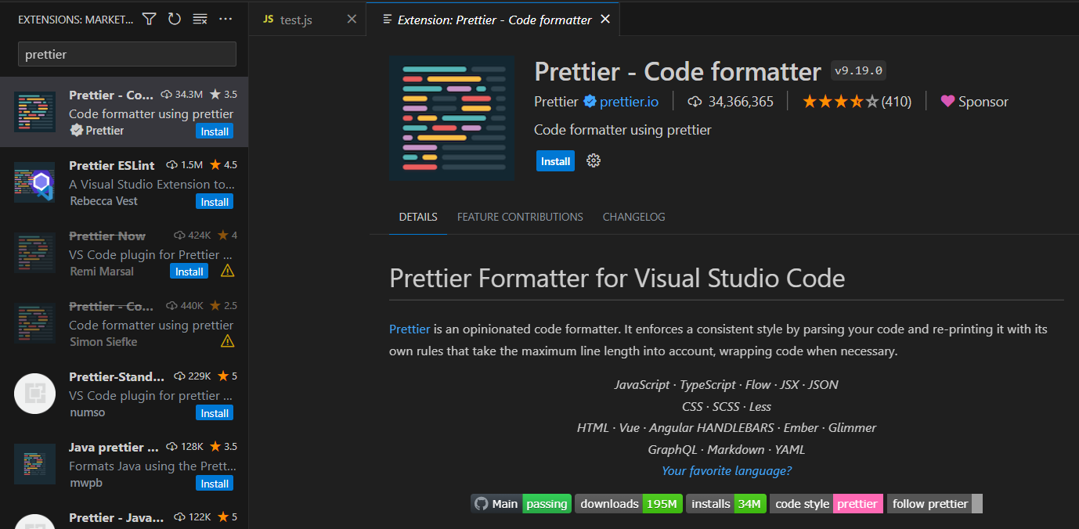Refresh the extensions marketplace list

click(174, 19)
